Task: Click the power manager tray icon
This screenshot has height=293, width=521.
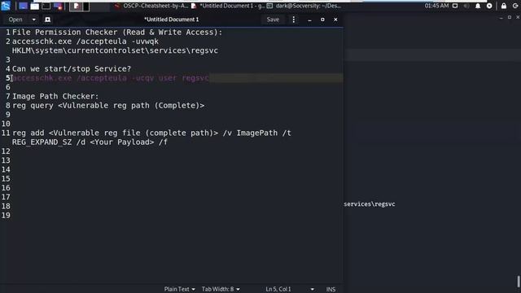Action: (489, 6)
